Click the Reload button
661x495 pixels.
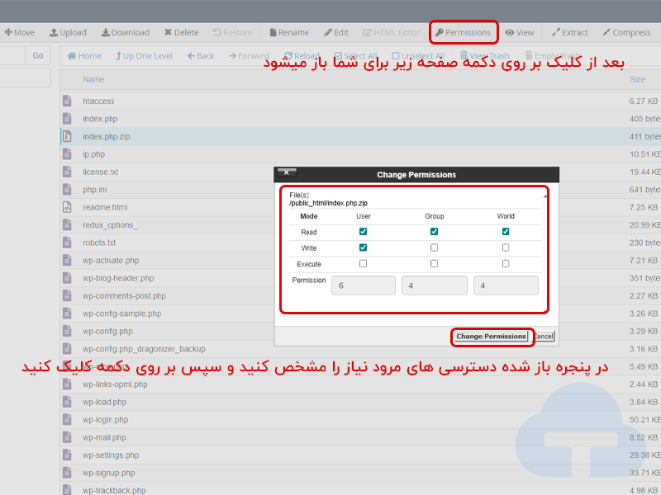coord(302,56)
